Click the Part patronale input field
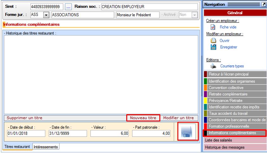This screenshot has height=153, width=267. pyautogui.click(x=151, y=133)
